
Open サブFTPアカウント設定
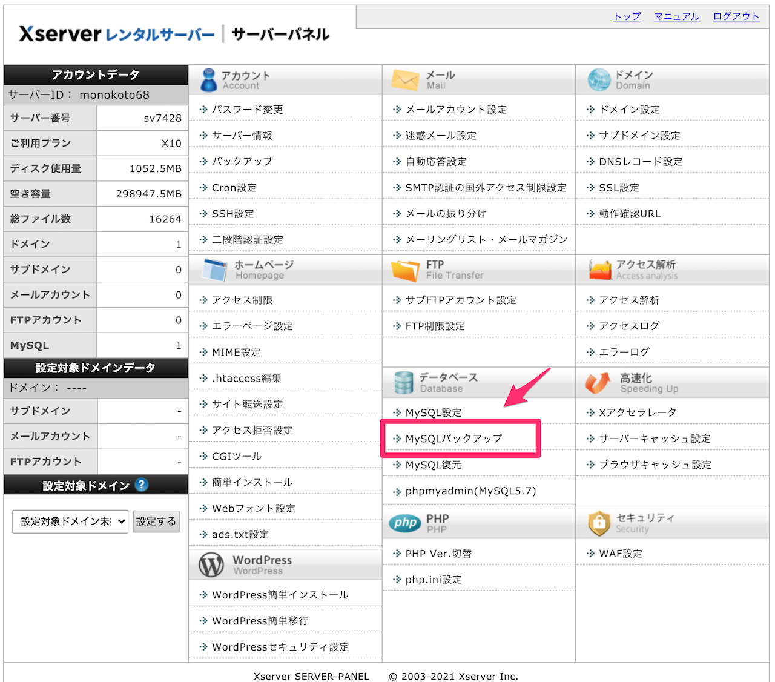[461, 300]
